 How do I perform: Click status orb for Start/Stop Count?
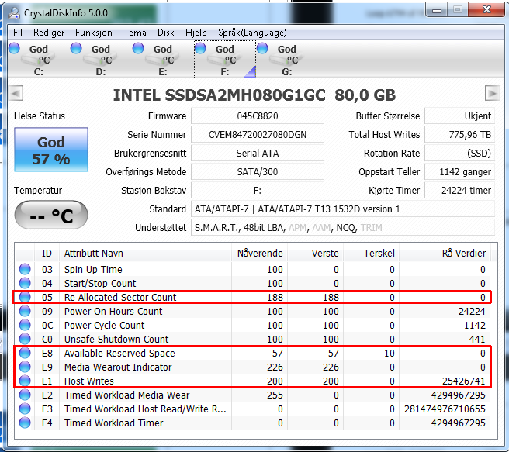[25, 283]
